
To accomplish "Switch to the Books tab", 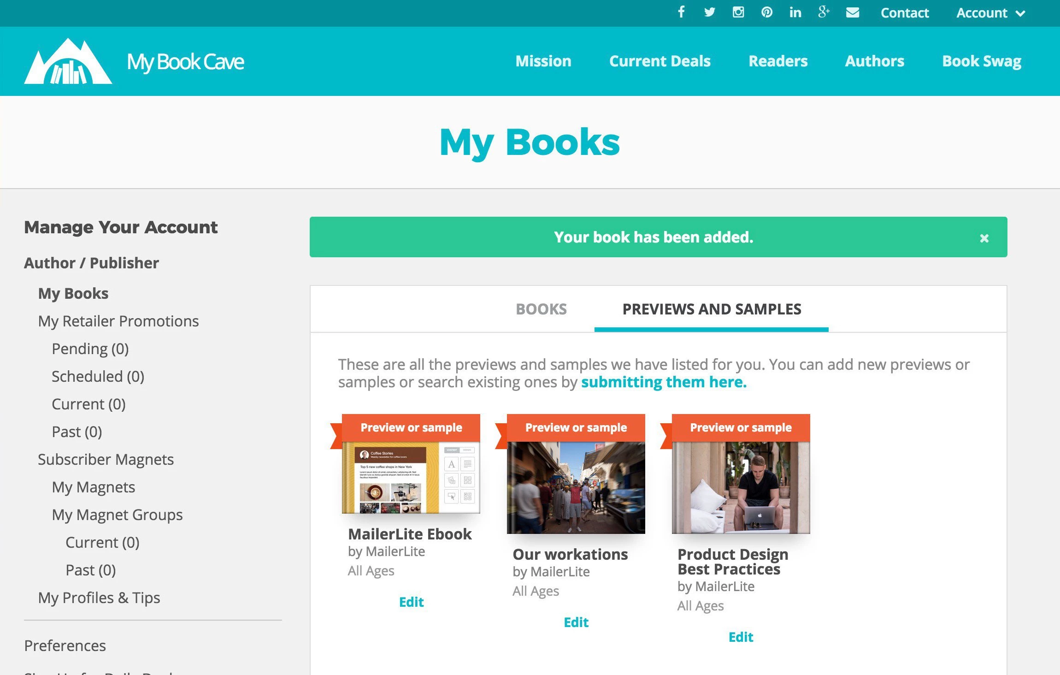I will click(x=541, y=309).
